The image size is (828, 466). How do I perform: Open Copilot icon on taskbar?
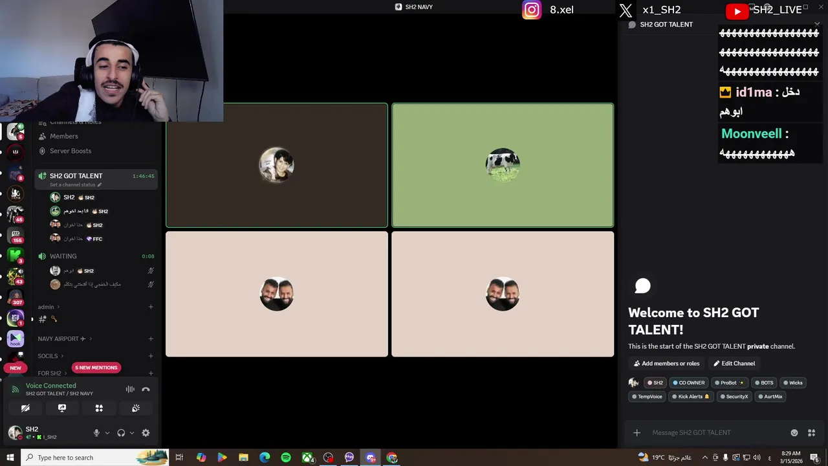(201, 458)
